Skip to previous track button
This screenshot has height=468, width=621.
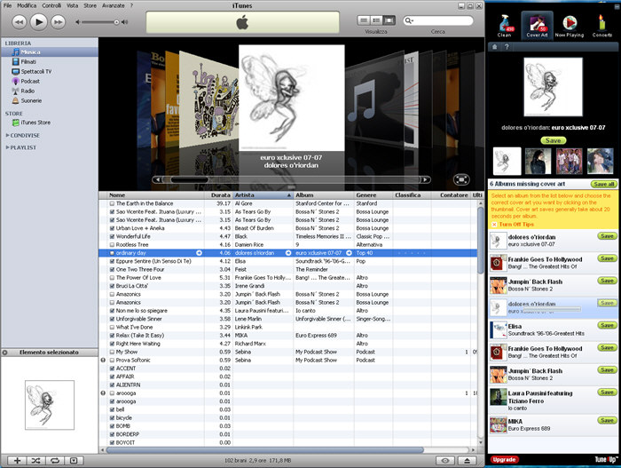[x=19, y=22]
